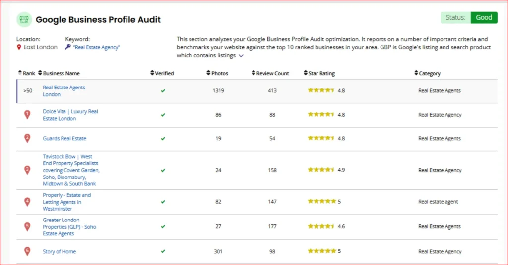
Task: Click the Status label
Action: pyautogui.click(x=455, y=17)
